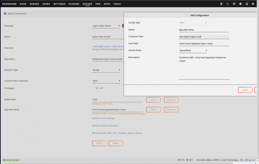Click the App Data Rtmp path field

117,110
